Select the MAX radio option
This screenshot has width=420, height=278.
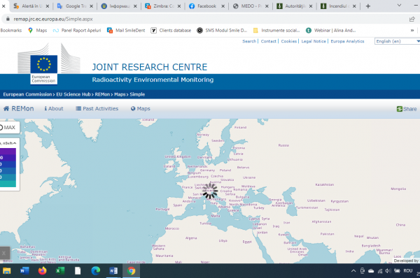1,128
